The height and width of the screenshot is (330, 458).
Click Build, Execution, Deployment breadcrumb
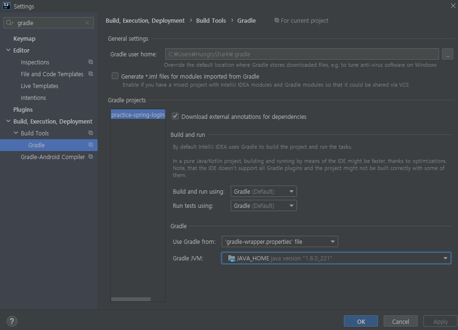[x=145, y=20]
